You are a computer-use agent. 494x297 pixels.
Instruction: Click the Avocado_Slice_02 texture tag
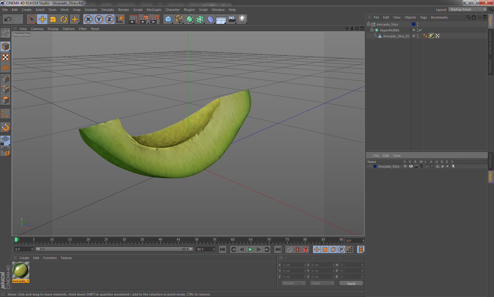pyautogui.click(x=431, y=36)
